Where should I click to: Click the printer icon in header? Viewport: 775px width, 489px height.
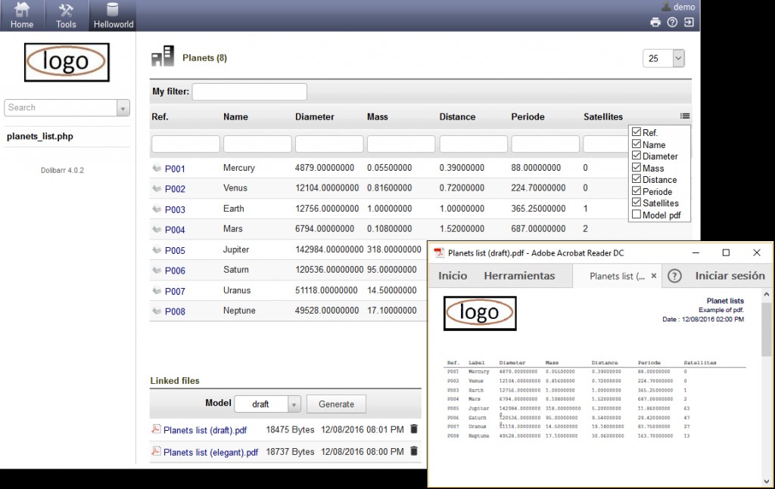[x=655, y=23]
